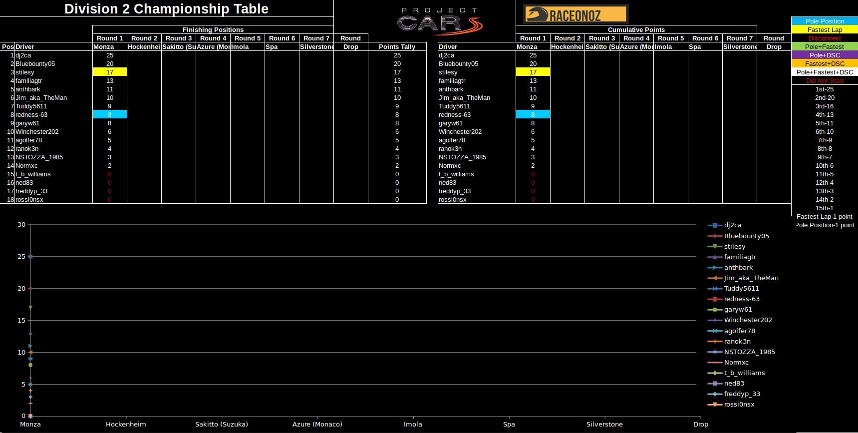Select the Points Tally value for dj2ca

397,55
